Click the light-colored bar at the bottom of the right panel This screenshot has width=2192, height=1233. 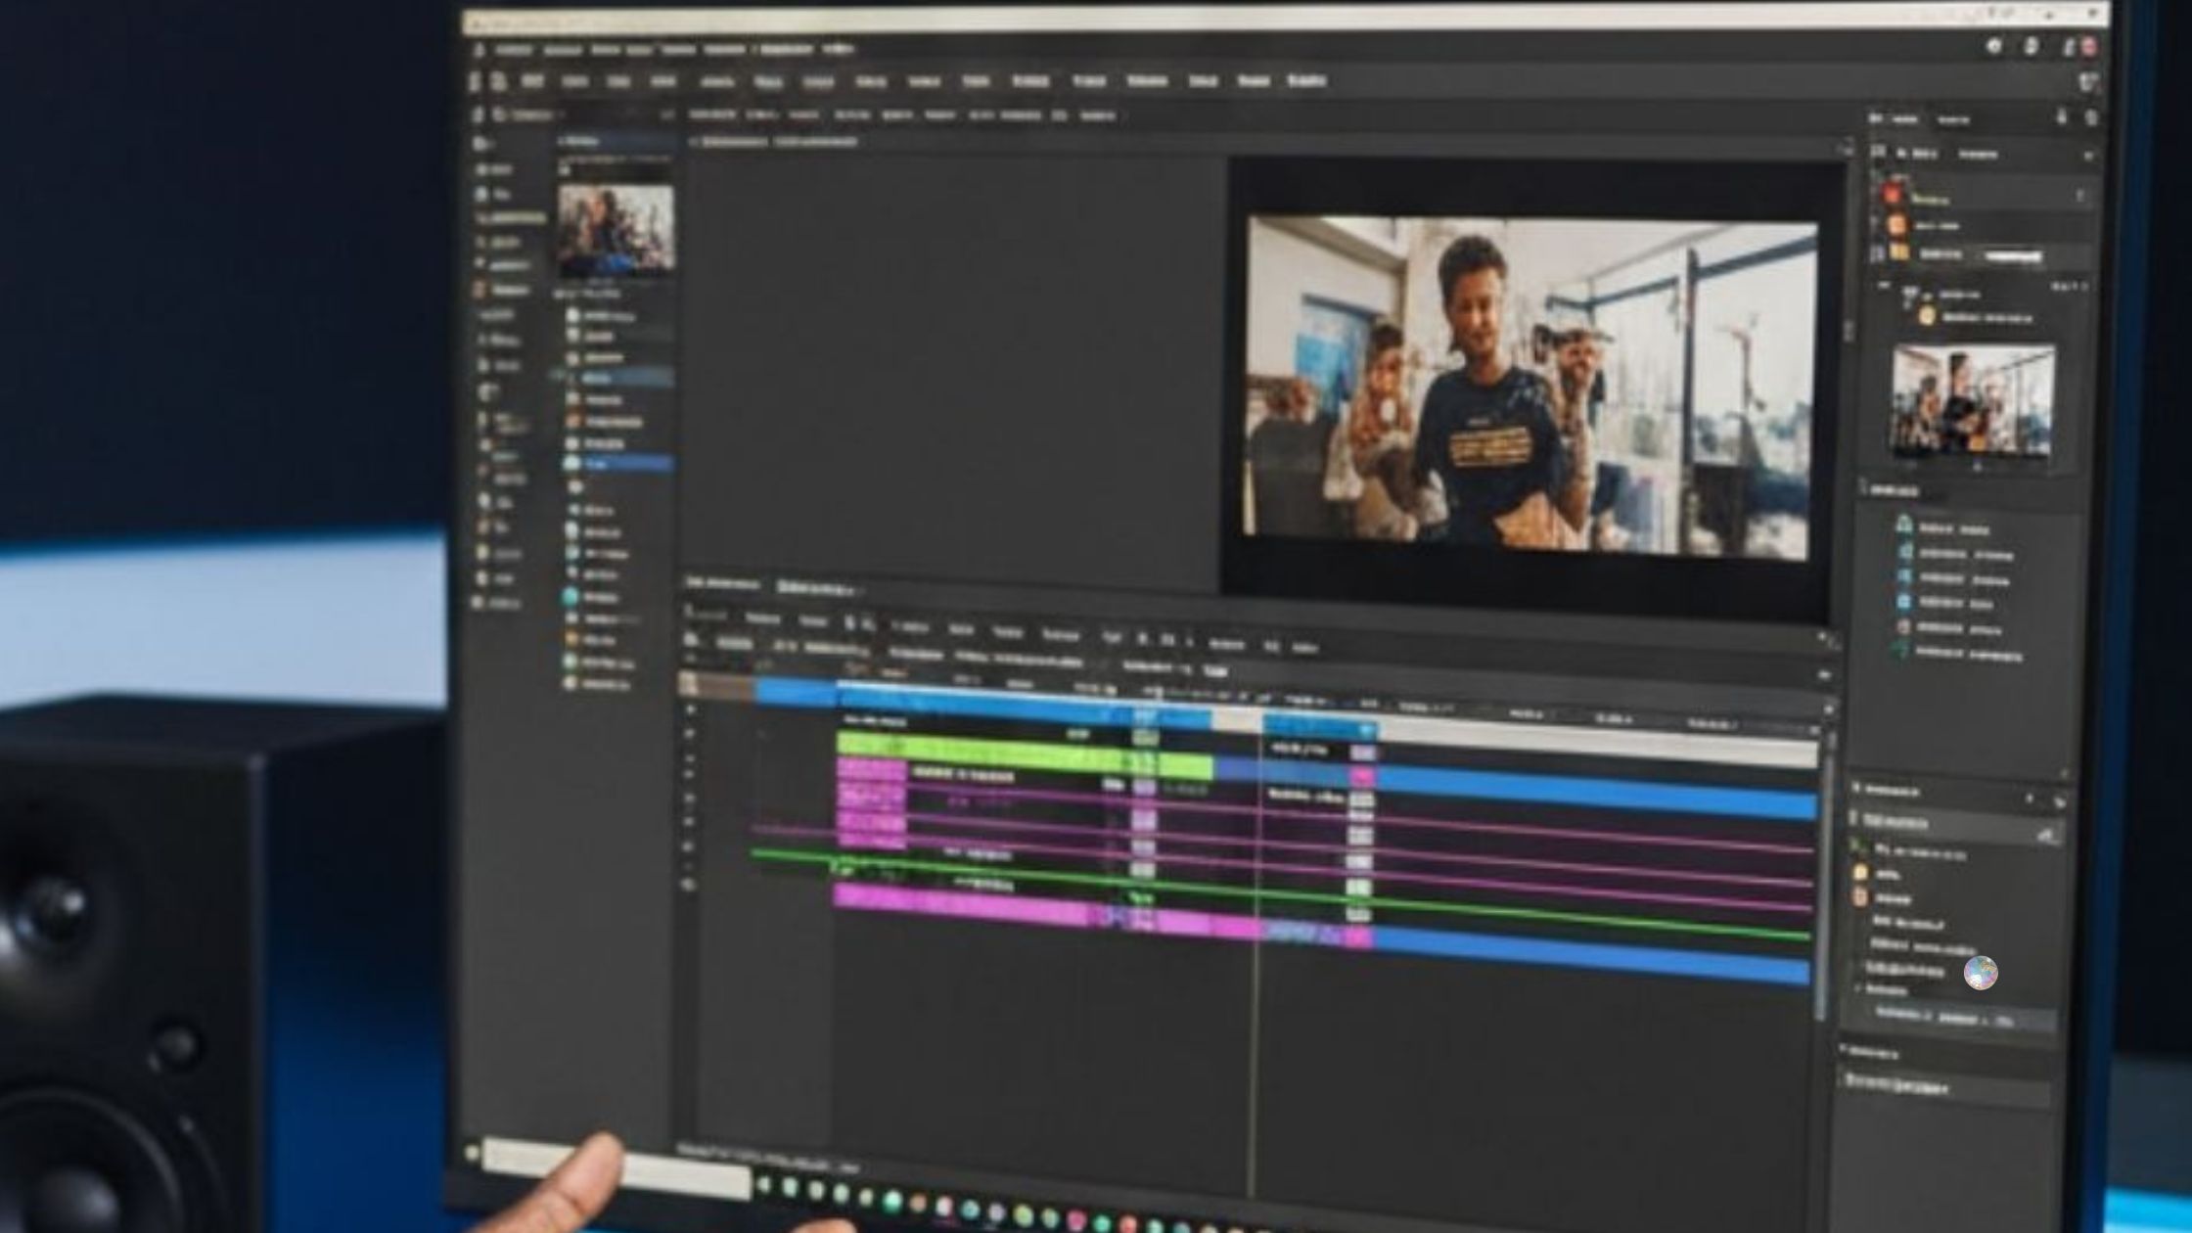[x=1945, y=1086]
